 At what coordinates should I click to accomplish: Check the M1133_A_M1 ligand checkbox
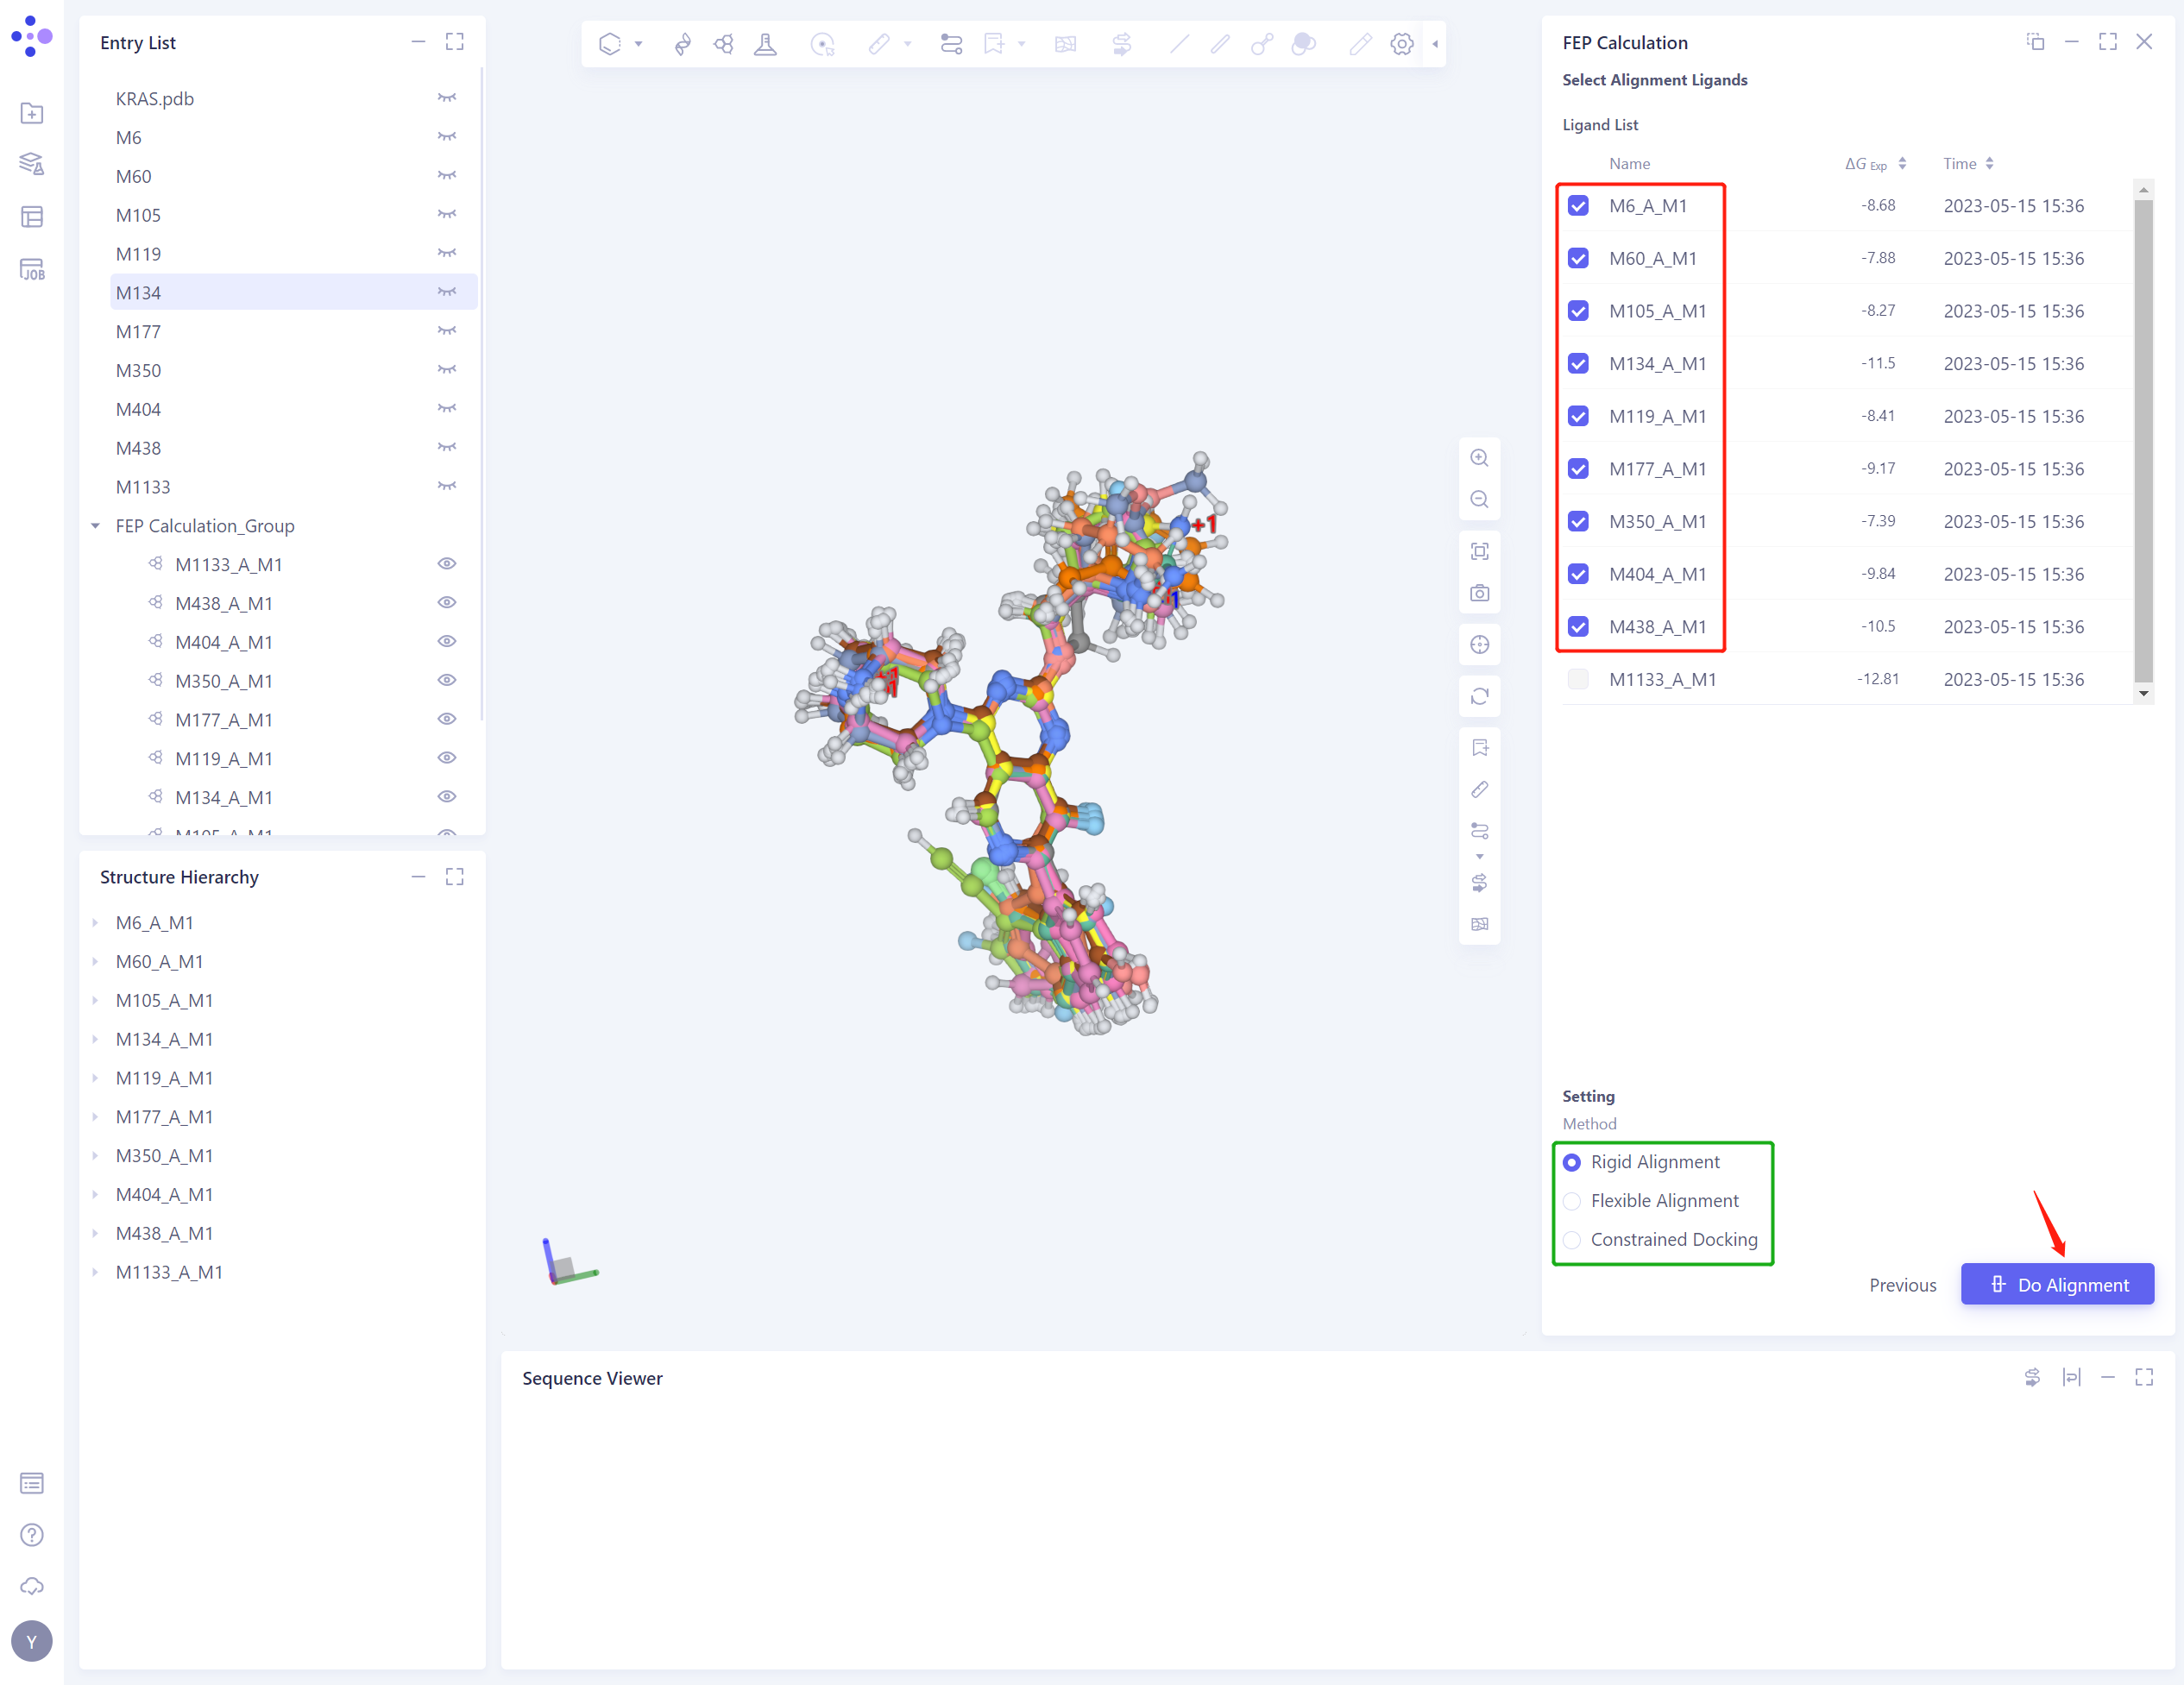(x=1578, y=679)
